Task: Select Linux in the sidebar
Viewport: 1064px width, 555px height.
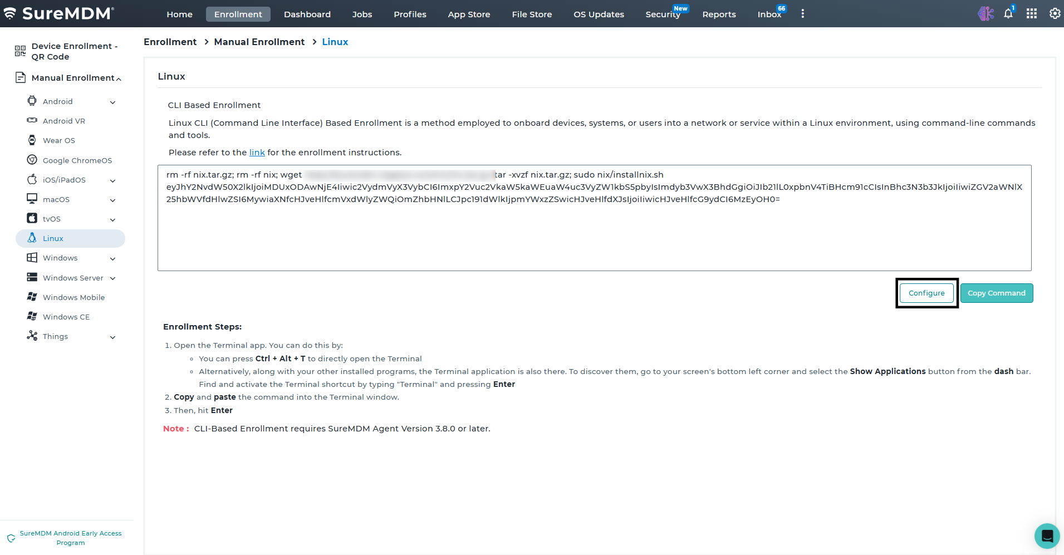Action: coord(70,238)
